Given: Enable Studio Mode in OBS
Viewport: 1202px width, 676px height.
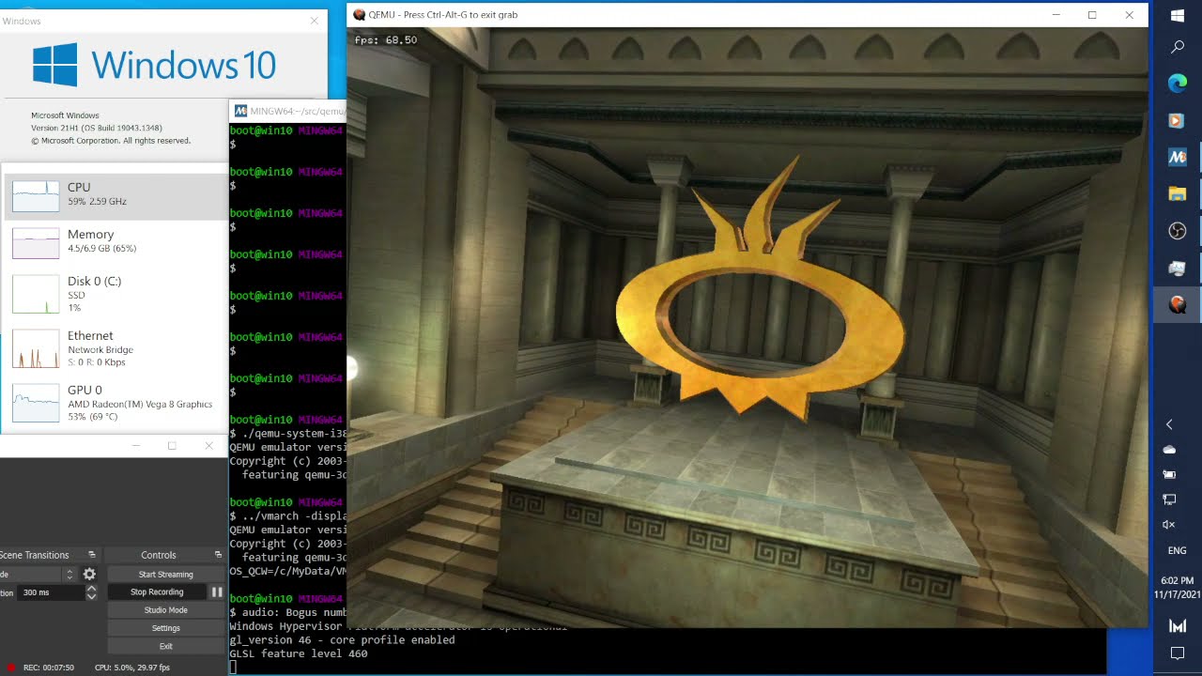Looking at the screenshot, I should [x=165, y=609].
